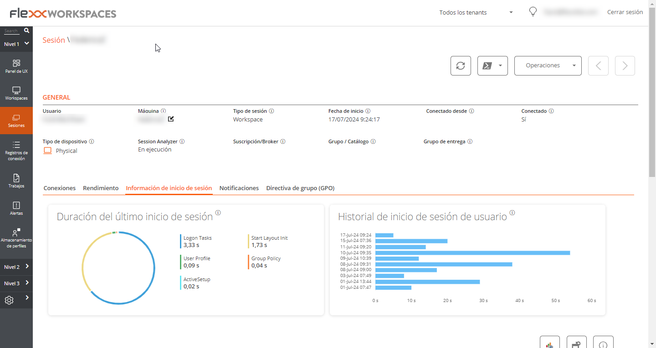Click the 08-Jul-24 09:31 history bar
Viewport: 656px width, 348px height.
coord(444,264)
